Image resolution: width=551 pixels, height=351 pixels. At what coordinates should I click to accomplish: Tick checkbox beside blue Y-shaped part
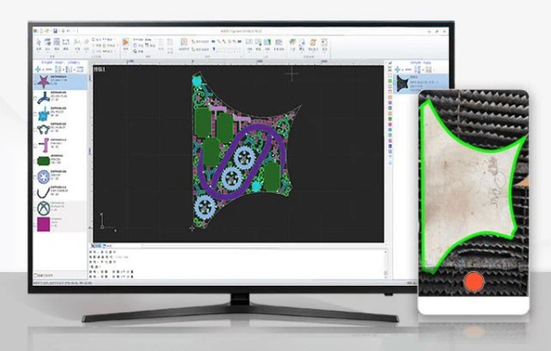coord(35,98)
